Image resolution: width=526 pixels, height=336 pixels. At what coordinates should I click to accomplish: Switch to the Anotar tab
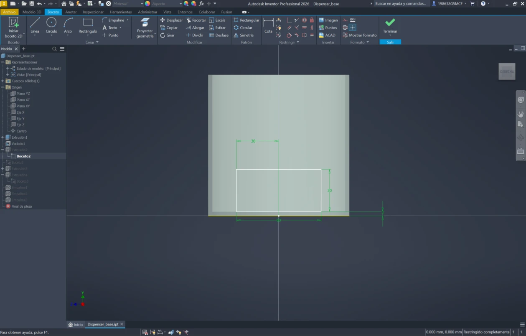click(71, 12)
